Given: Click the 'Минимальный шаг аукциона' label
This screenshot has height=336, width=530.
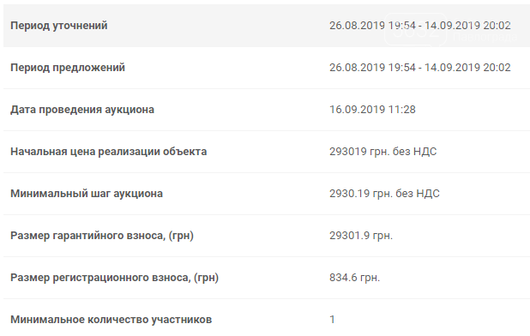Looking at the screenshot, I should (x=87, y=194).
